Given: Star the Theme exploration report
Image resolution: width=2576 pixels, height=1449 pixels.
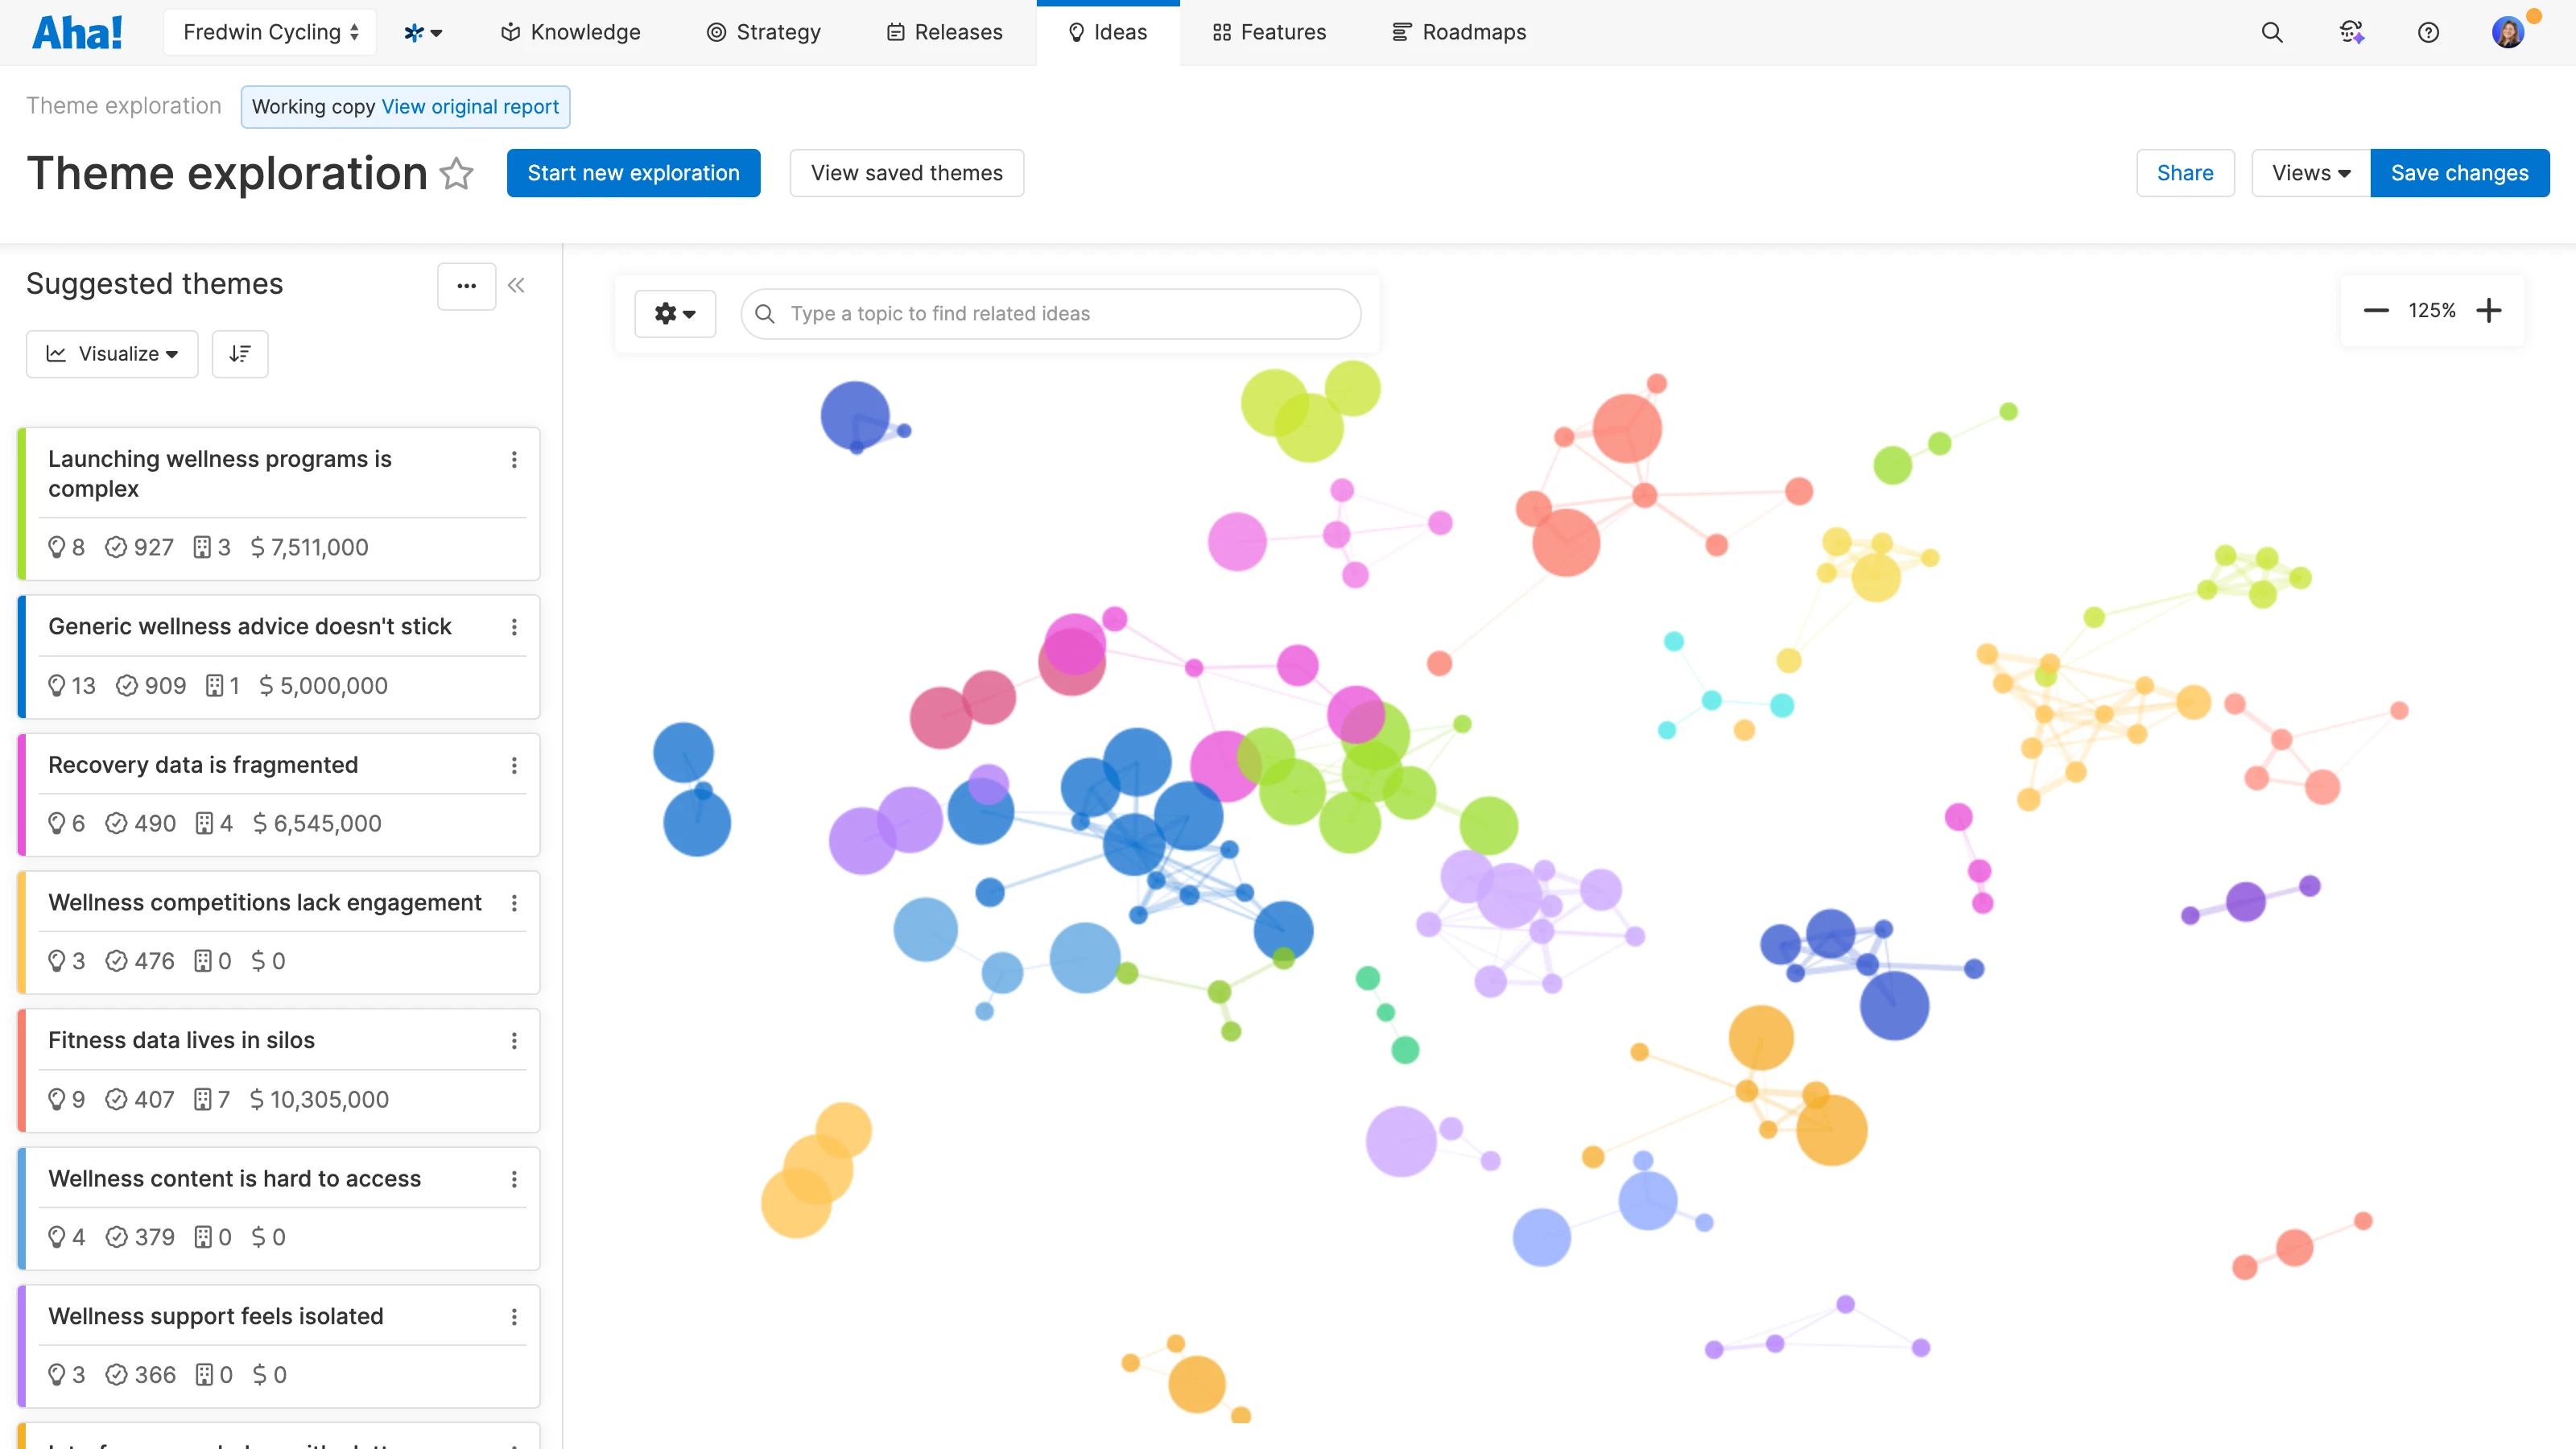Looking at the screenshot, I should [457, 173].
